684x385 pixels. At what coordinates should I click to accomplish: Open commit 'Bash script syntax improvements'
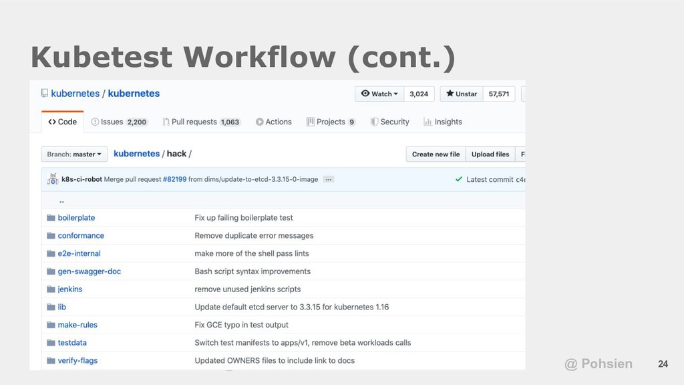click(x=252, y=271)
